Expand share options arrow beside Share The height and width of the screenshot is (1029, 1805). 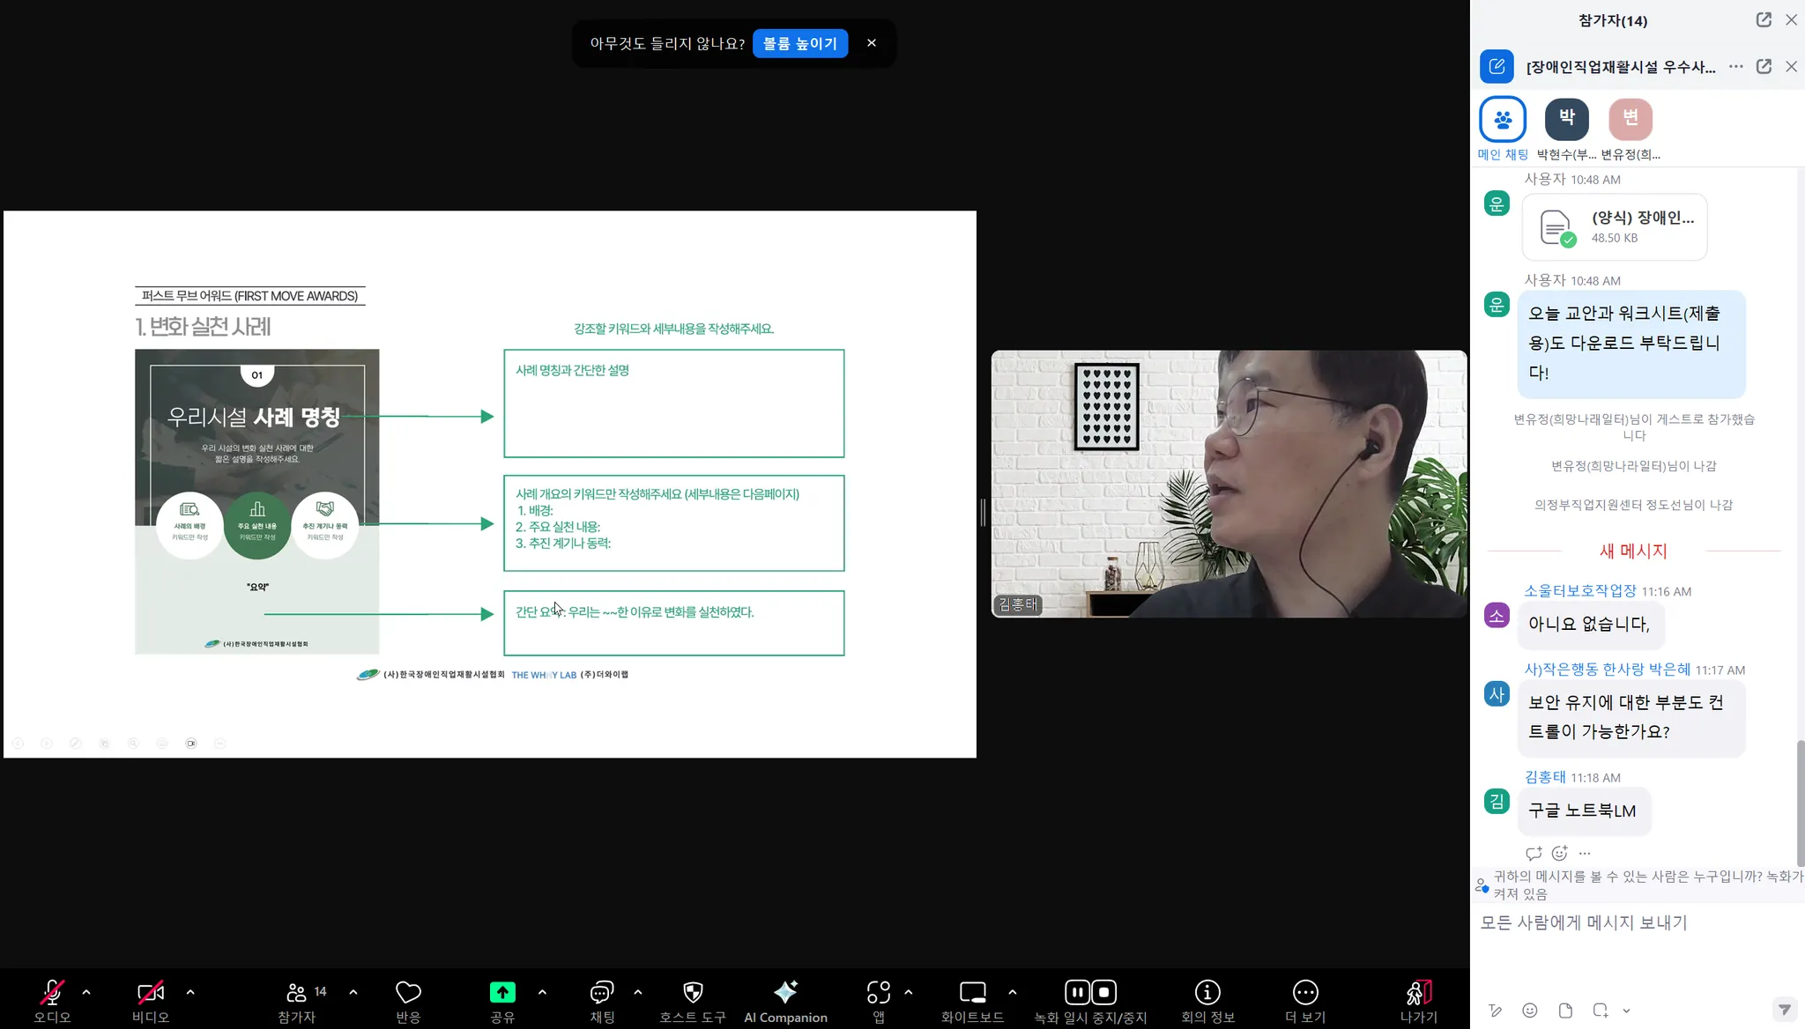542,992
